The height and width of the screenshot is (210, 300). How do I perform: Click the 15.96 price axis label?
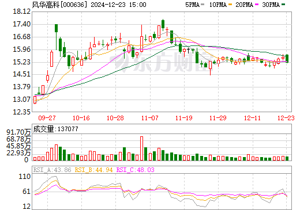[x=22, y=49]
